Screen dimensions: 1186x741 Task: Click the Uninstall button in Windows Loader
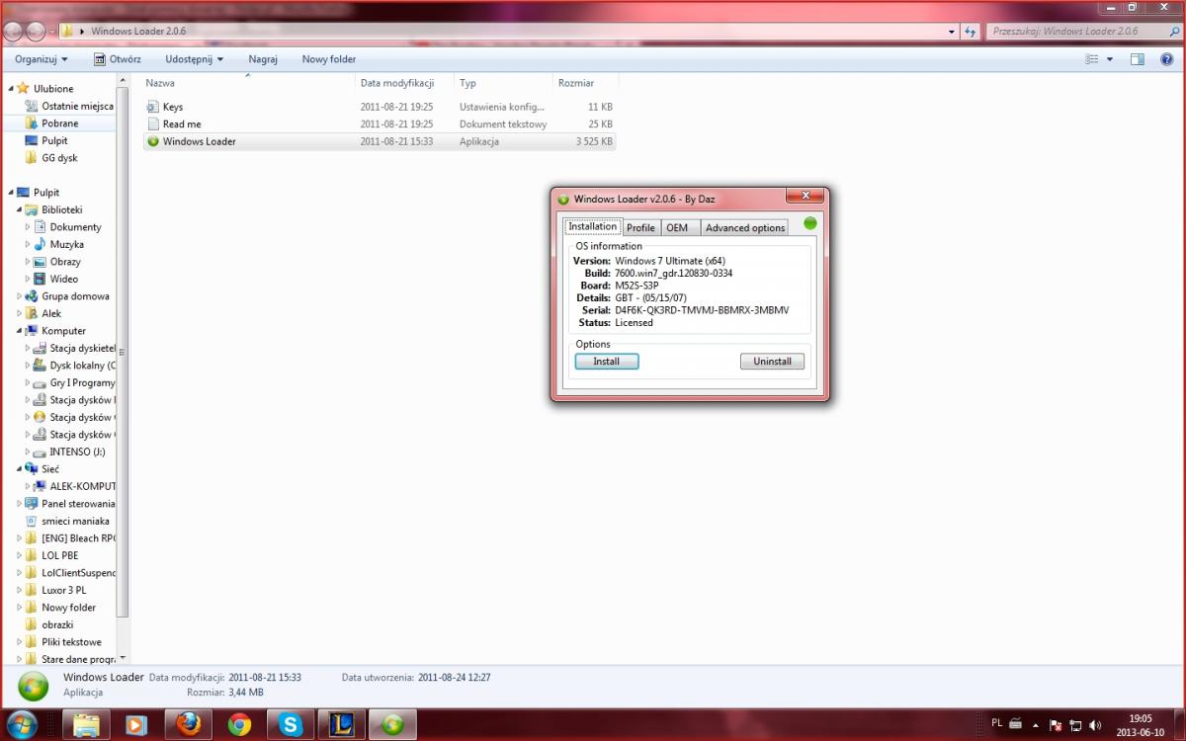tap(772, 362)
